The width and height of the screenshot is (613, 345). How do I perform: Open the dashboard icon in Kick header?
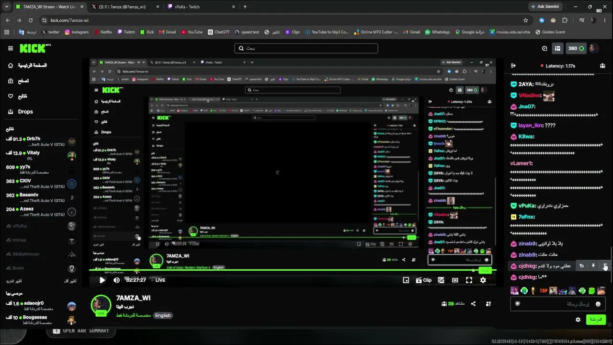[x=557, y=48]
